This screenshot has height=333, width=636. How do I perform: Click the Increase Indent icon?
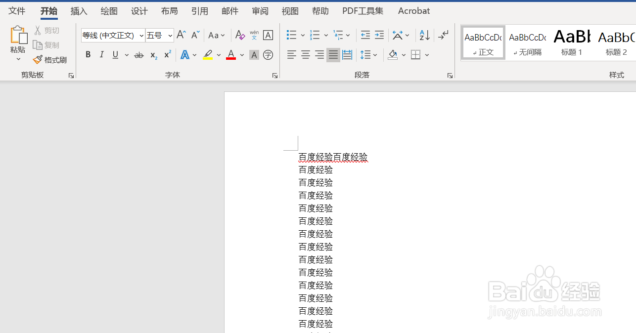(x=379, y=35)
